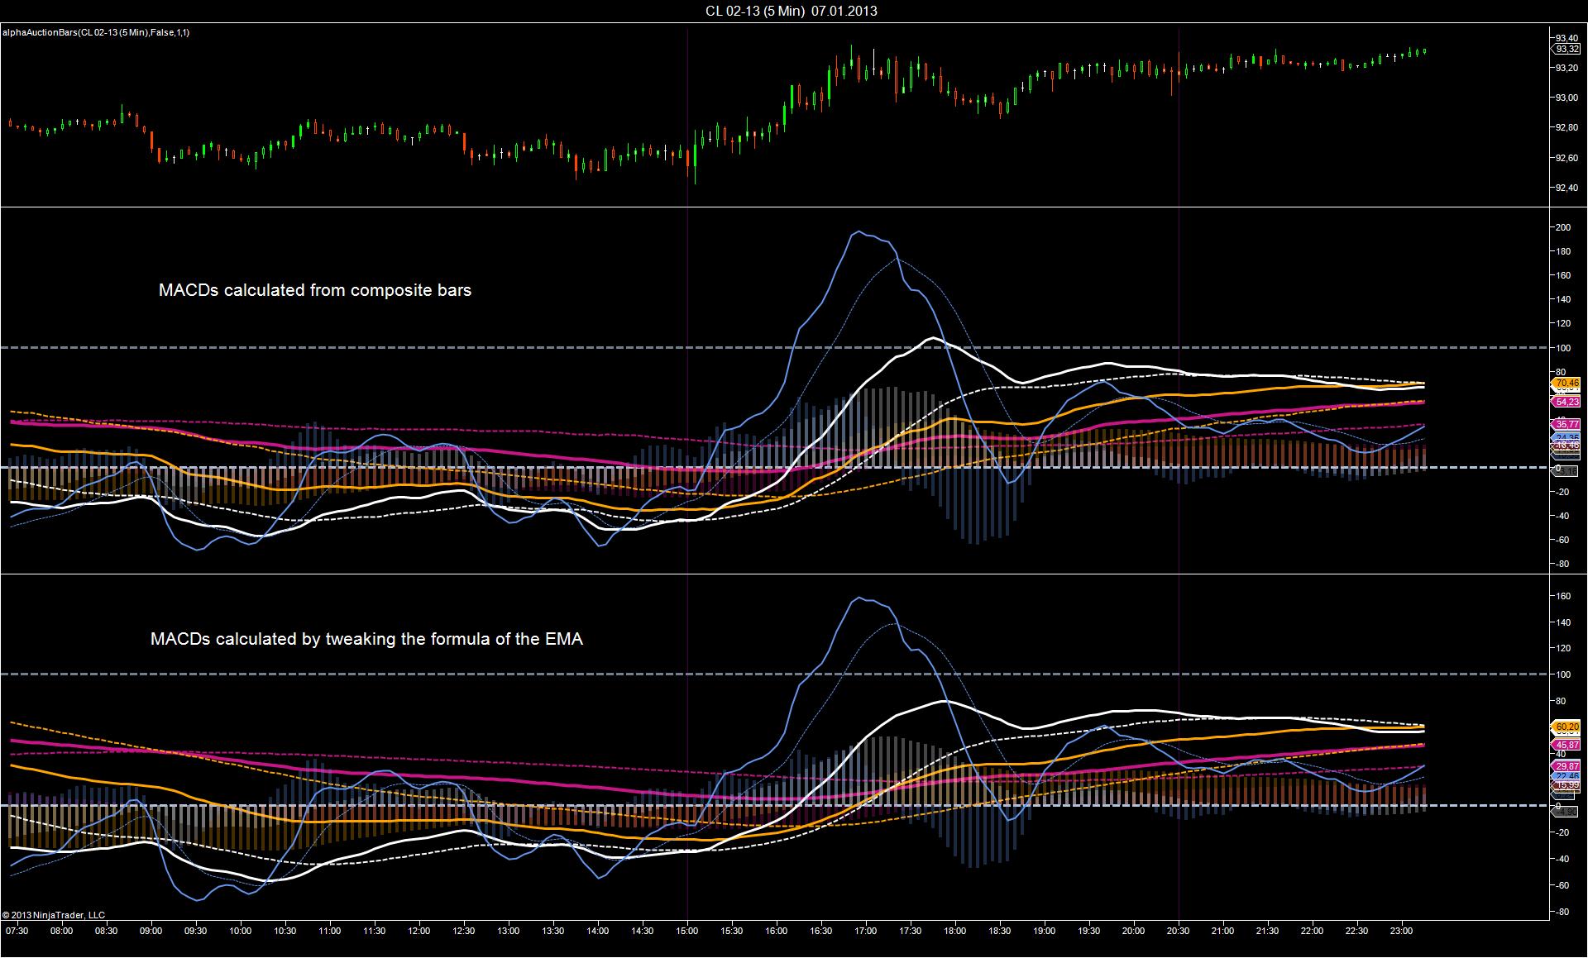Click the 200 level on middle panel scale
This screenshot has width=1588, height=958.
point(1562,227)
